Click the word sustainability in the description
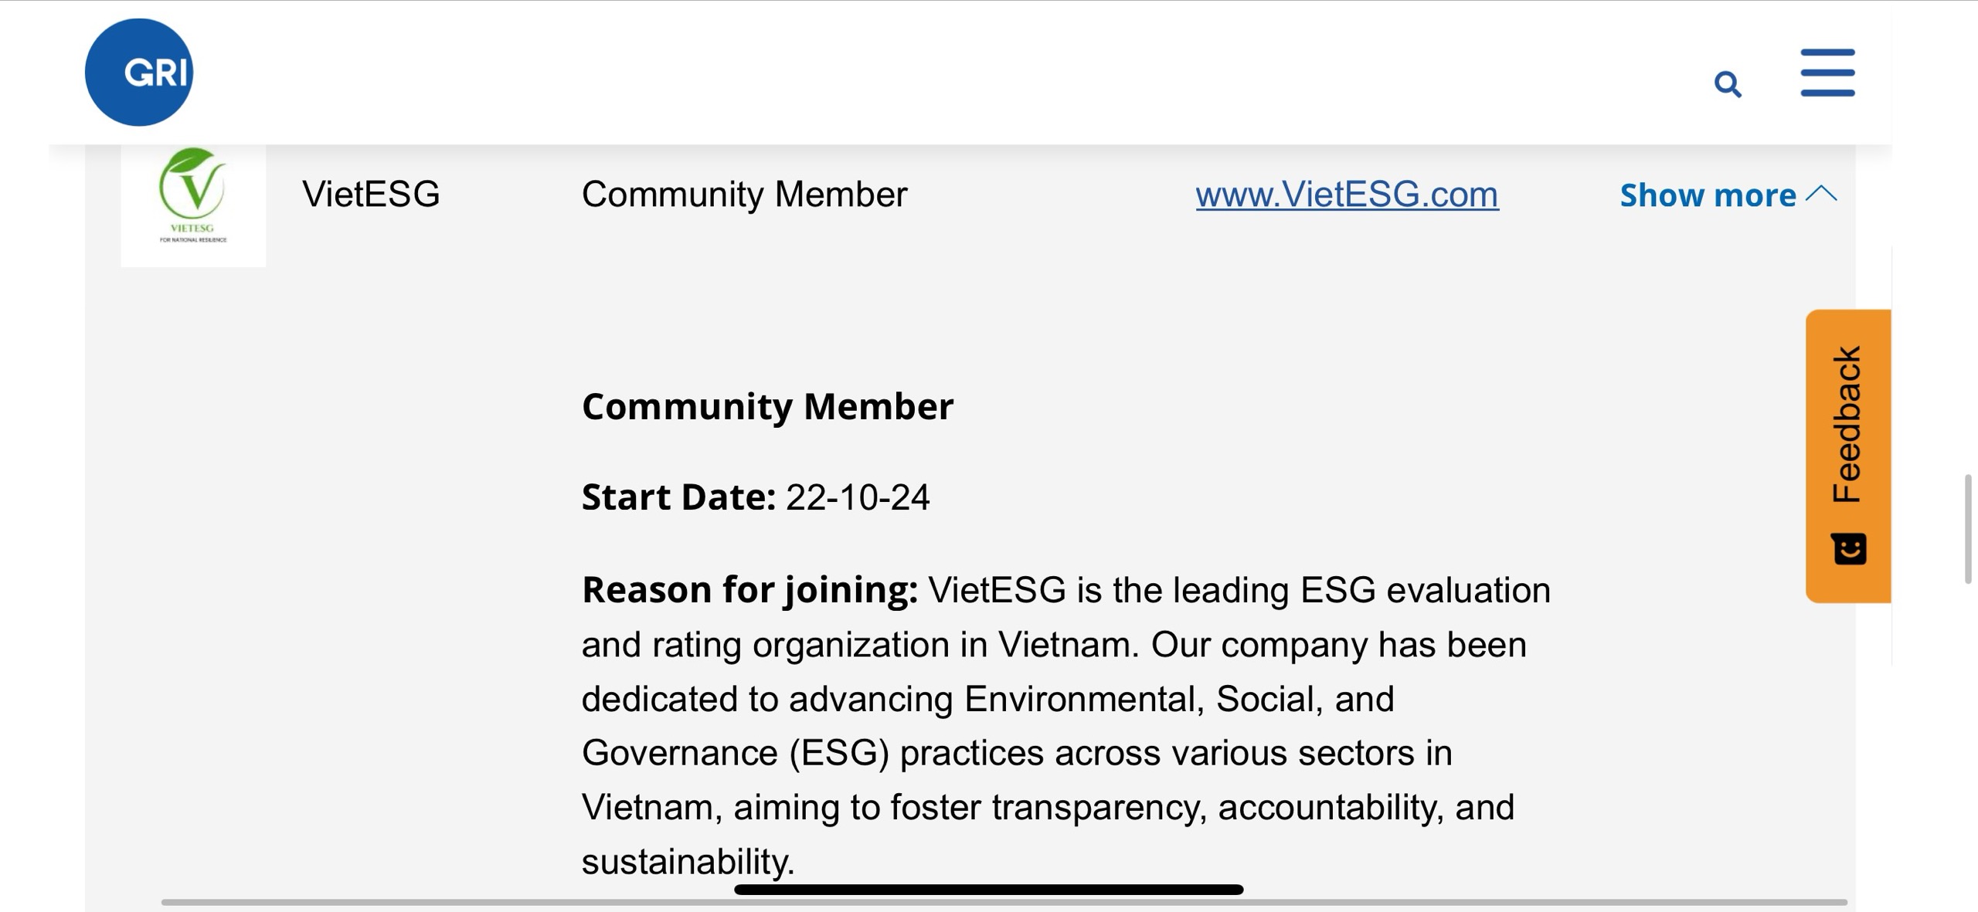Screen dimensions: 1978x912 [x=686, y=861]
